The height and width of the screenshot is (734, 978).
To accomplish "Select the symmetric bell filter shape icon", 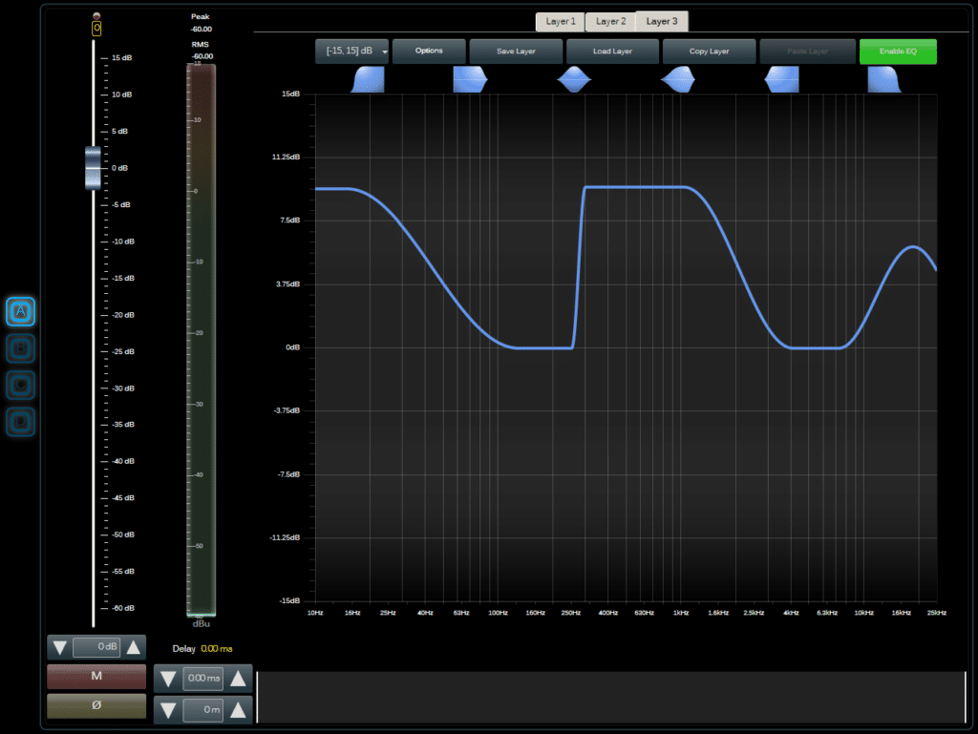I will (x=574, y=80).
